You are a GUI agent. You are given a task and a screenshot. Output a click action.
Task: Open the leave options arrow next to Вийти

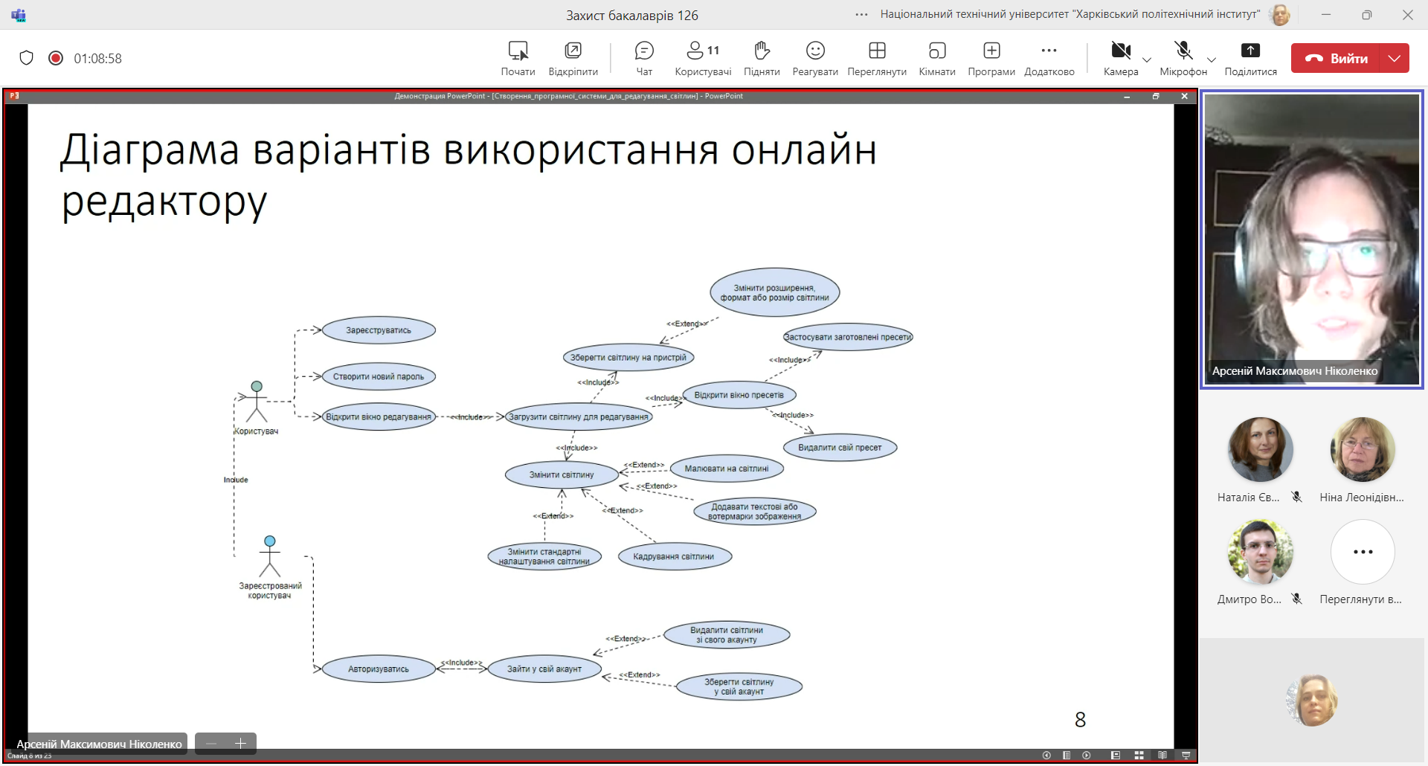point(1395,58)
